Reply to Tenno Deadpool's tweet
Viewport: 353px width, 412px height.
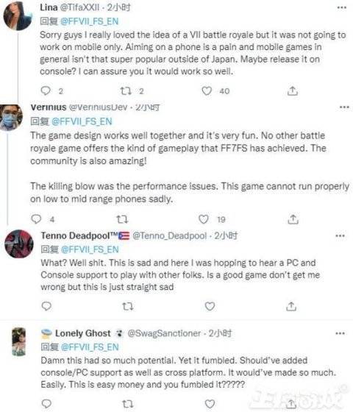click(x=46, y=306)
